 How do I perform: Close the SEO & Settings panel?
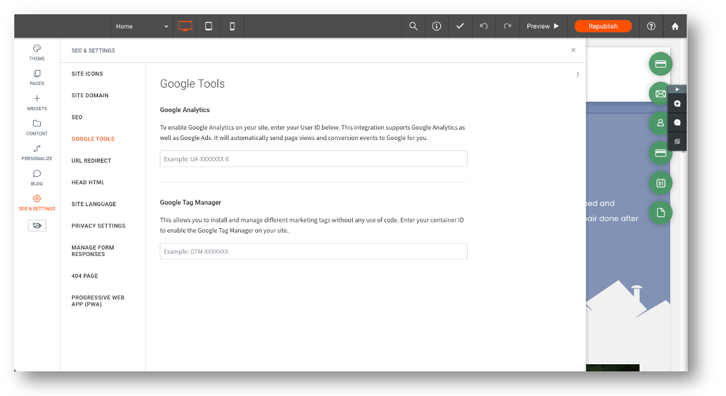coord(573,50)
